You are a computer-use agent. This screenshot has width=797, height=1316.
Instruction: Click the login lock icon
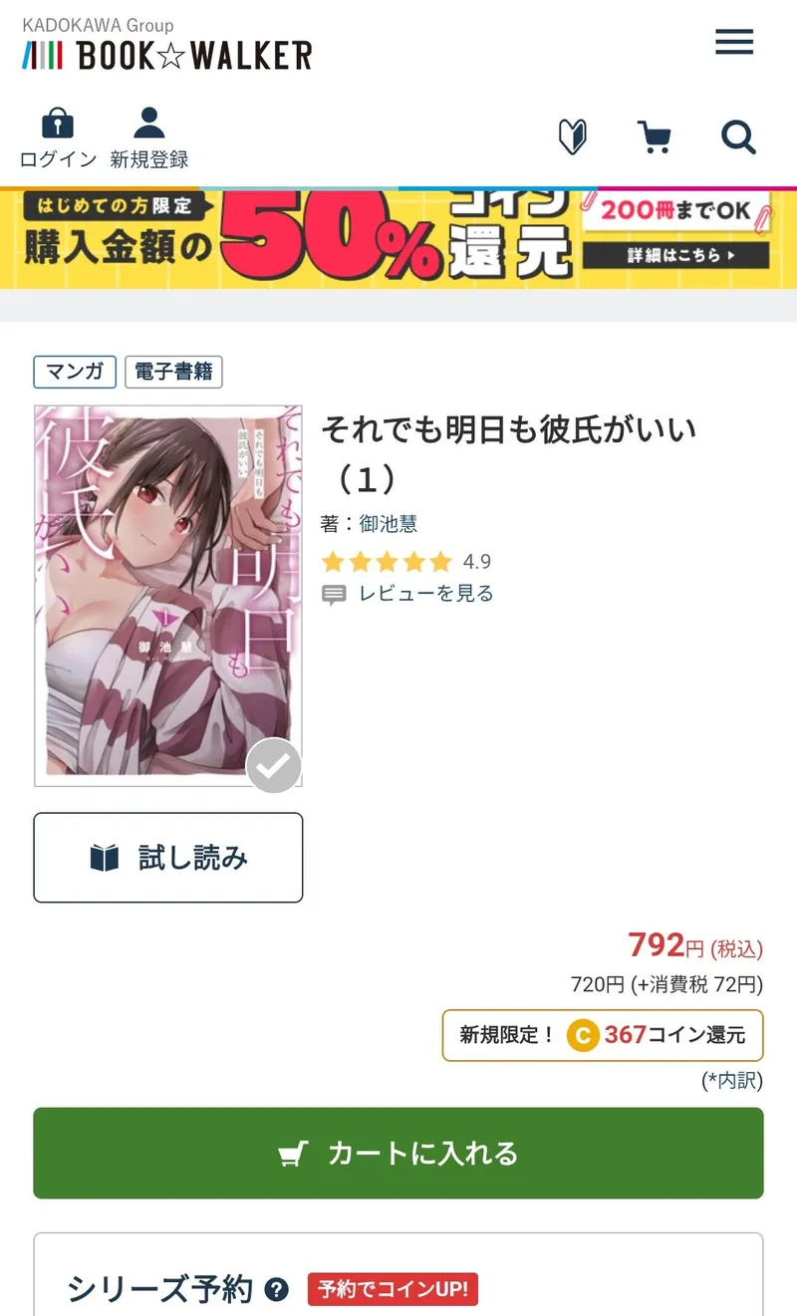tap(58, 124)
